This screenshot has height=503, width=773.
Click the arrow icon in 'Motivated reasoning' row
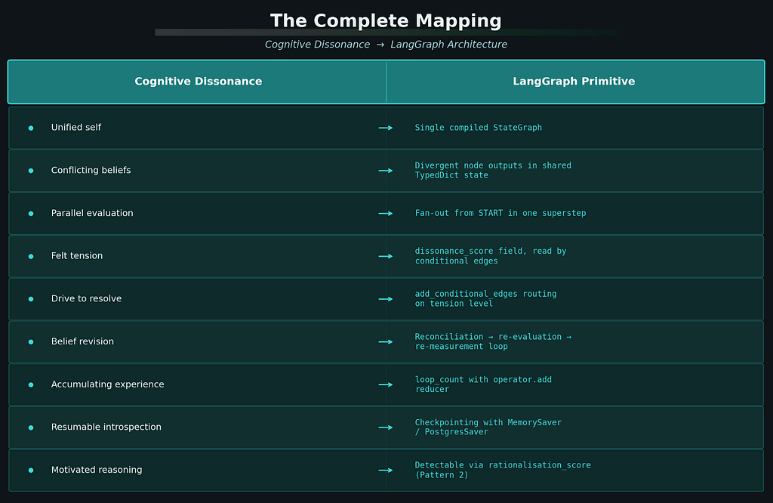click(x=386, y=471)
